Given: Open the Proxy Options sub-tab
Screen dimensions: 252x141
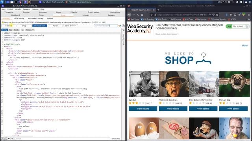Looking at the screenshot, I should coord(50,18).
